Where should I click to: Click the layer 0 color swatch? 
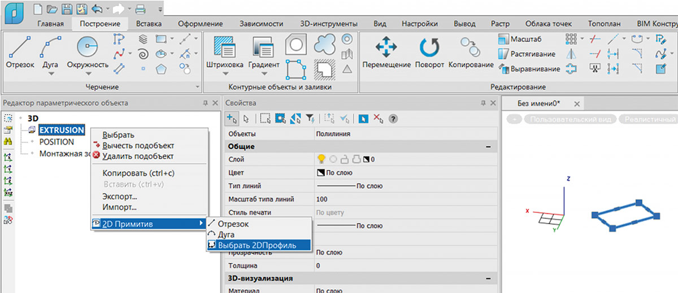coord(365,160)
